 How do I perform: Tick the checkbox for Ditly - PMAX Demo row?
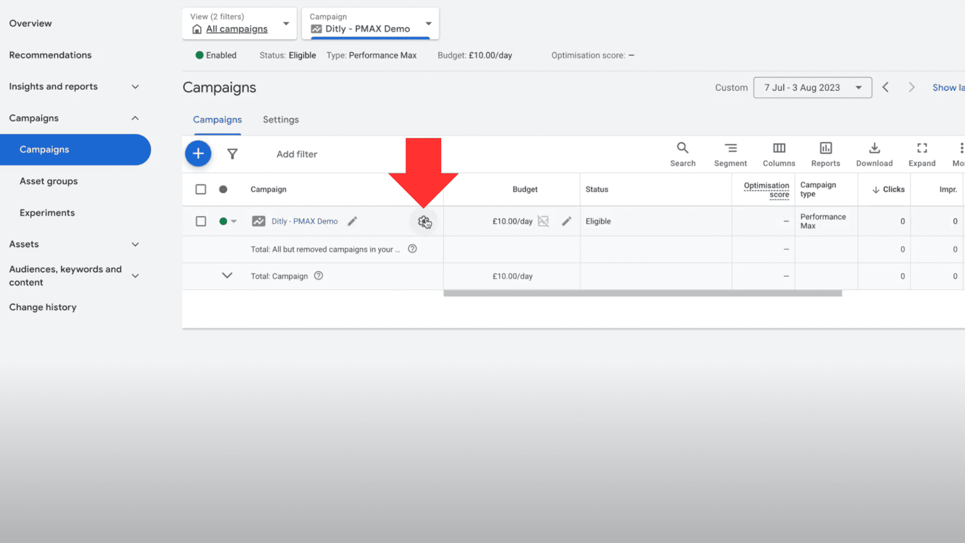(201, 221)
